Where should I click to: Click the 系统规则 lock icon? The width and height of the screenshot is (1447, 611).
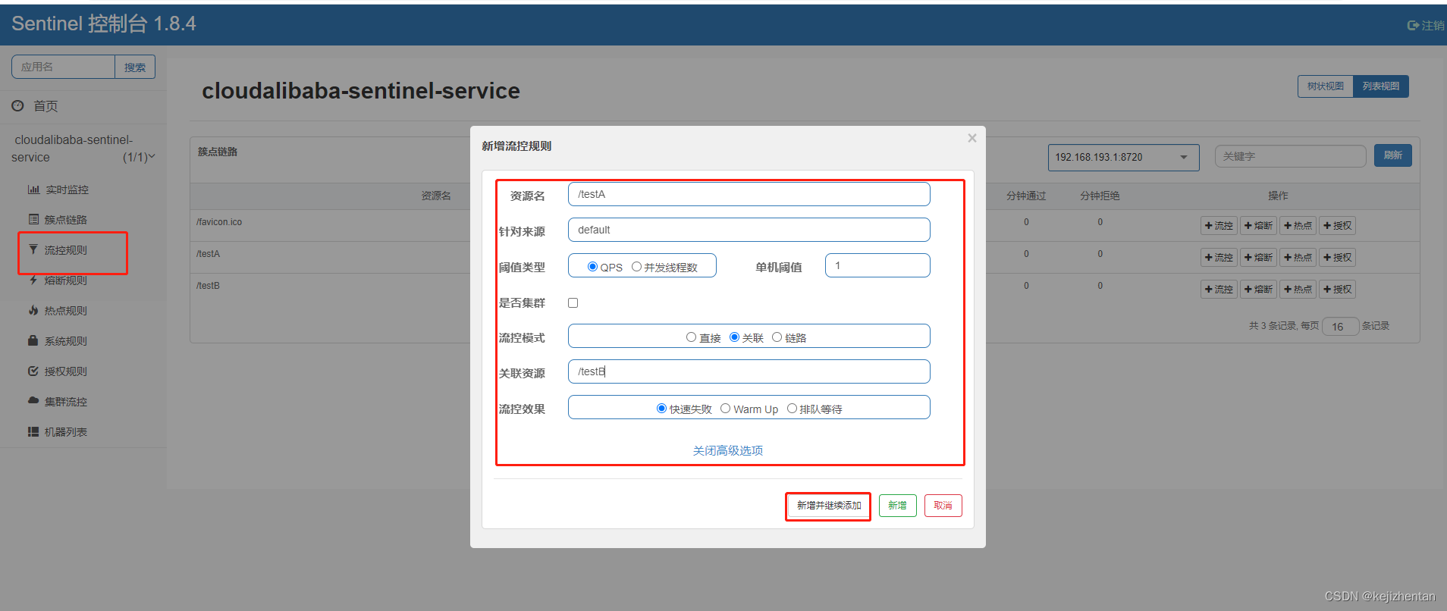[x=33, y=340]
